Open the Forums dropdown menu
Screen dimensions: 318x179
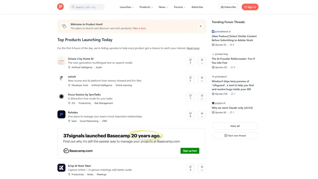180,7
